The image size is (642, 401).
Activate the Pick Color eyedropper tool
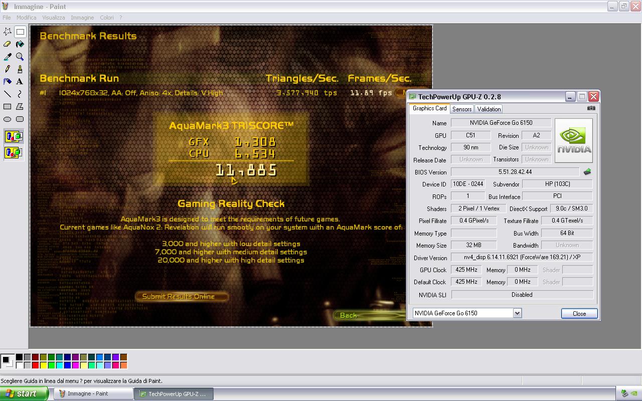8,57
